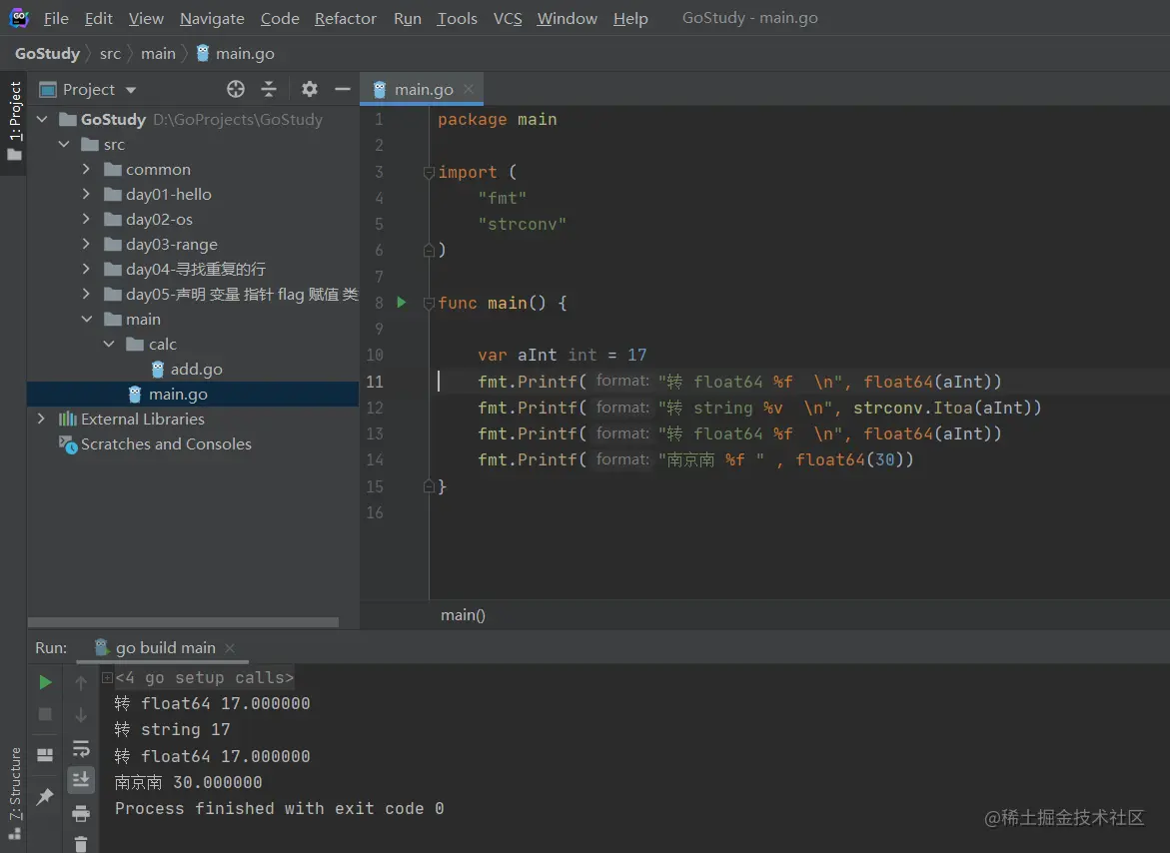
Task: Open the Run menu
Action: 408,18
